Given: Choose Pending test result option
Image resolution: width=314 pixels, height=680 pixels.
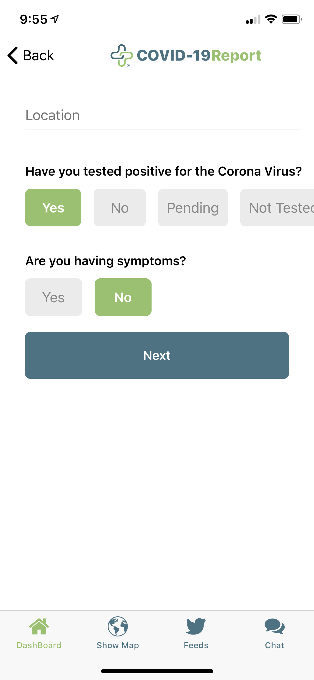Looking at the screenshot, I should coord(193,208).
